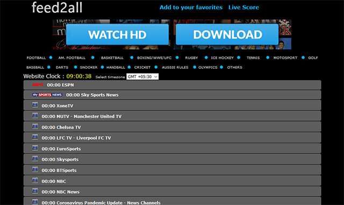344x205 pixels.
Task: Open the Olympics category
Action: 208,67
